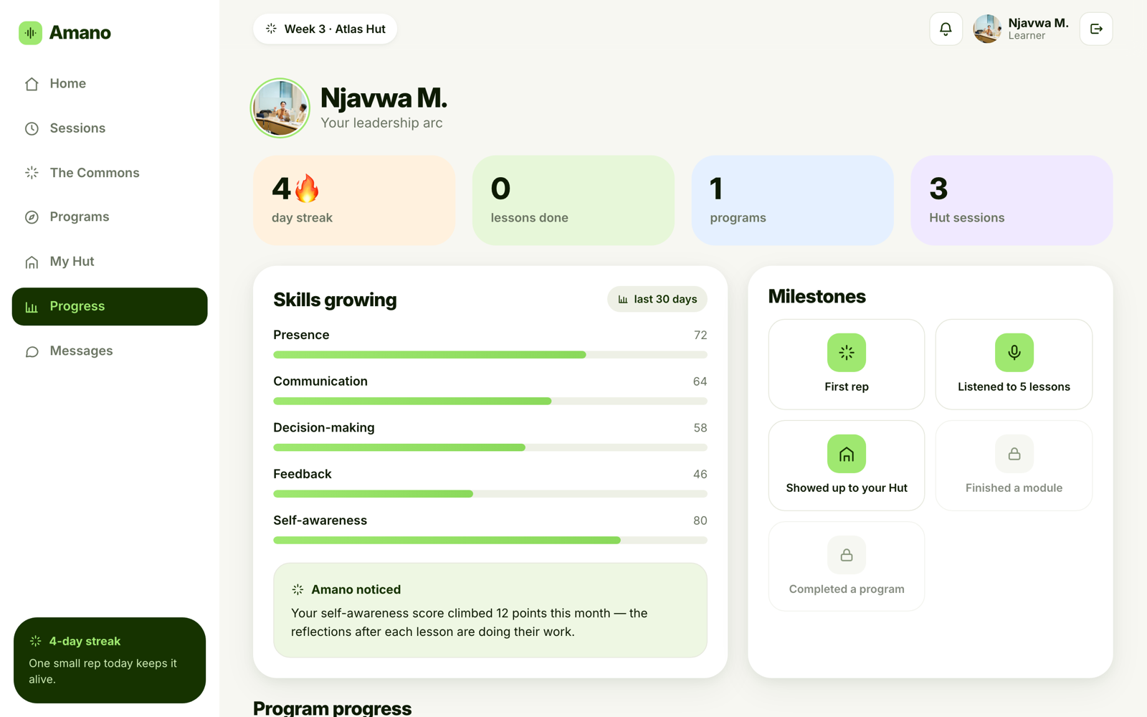Viewport: 1147px width, 717px height.
Task: Click the Self-awareness progress bar
Action: coord(490,541)
